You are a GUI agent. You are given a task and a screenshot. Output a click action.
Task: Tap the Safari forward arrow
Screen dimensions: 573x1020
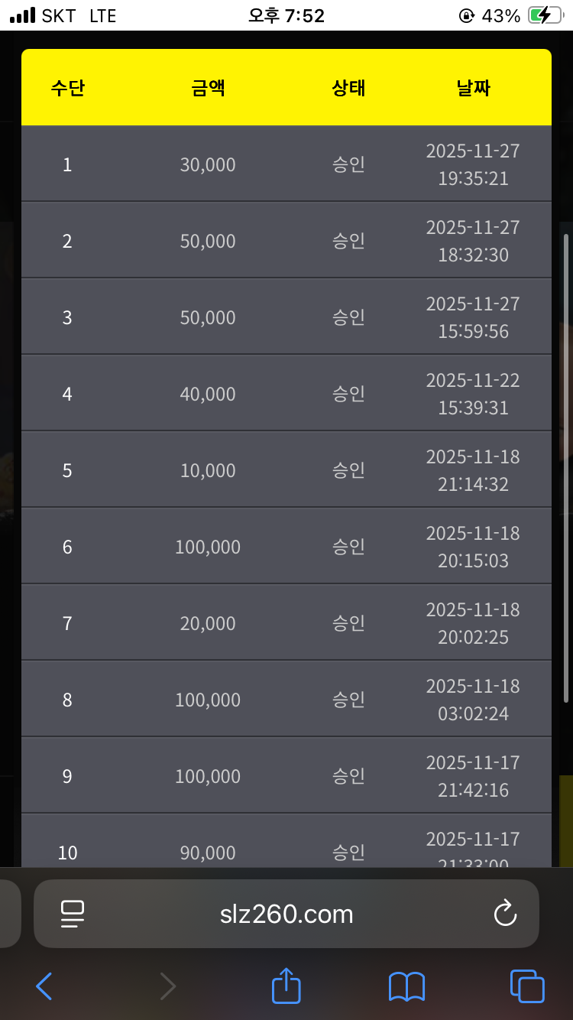pyautogui.click(x=167, y=986)
